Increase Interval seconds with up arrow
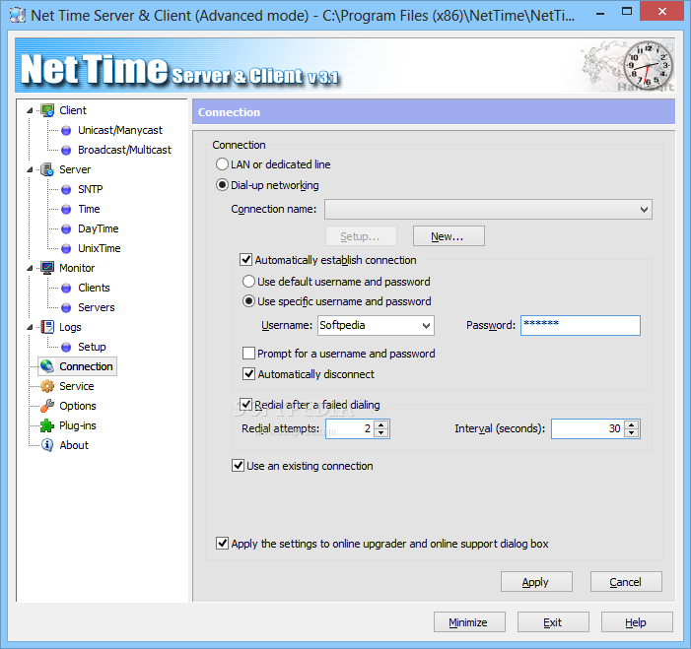This screenshot has height=649, width=691. (x=632, y=424)
